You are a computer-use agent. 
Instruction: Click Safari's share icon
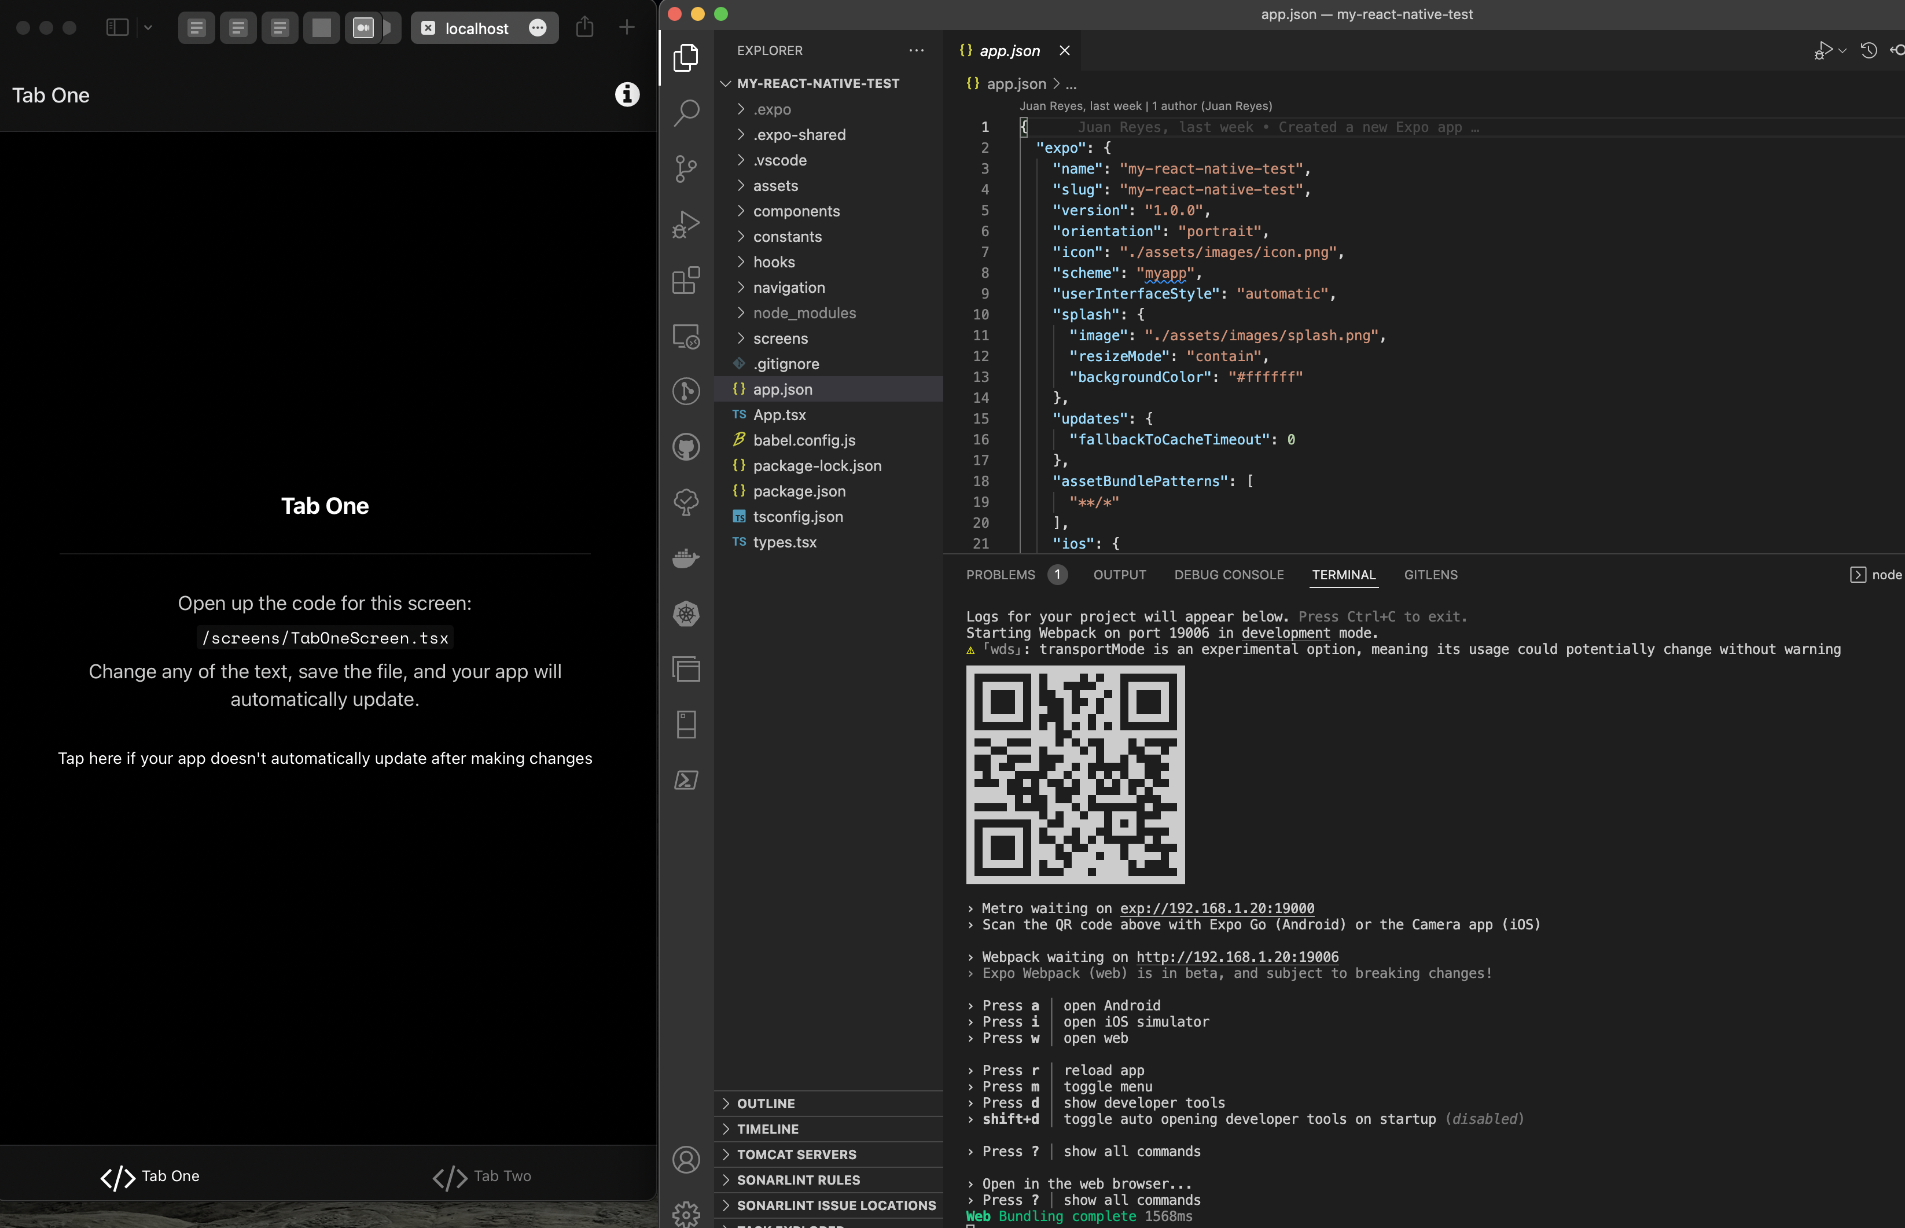point(584,28)
